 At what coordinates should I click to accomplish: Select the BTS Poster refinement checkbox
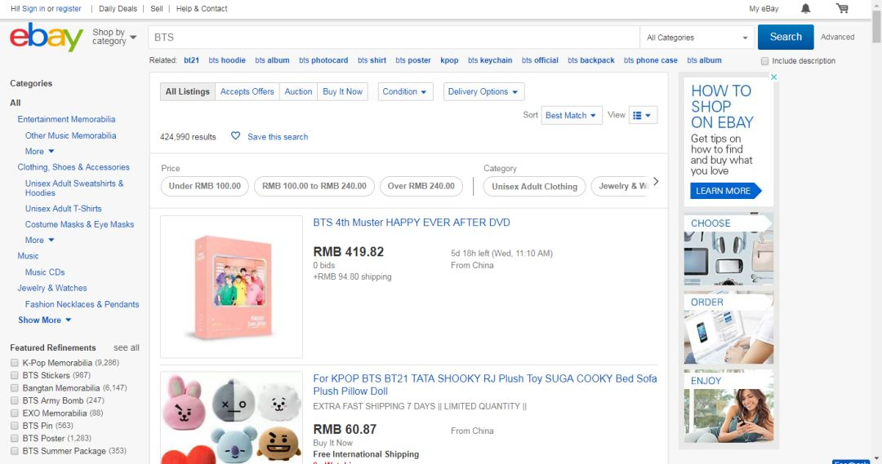[15, 439]
